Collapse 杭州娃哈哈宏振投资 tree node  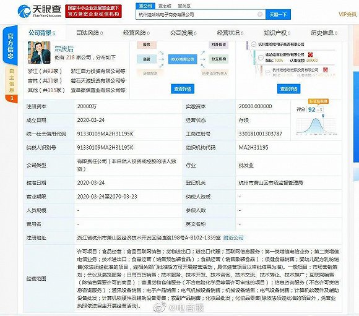267,72
